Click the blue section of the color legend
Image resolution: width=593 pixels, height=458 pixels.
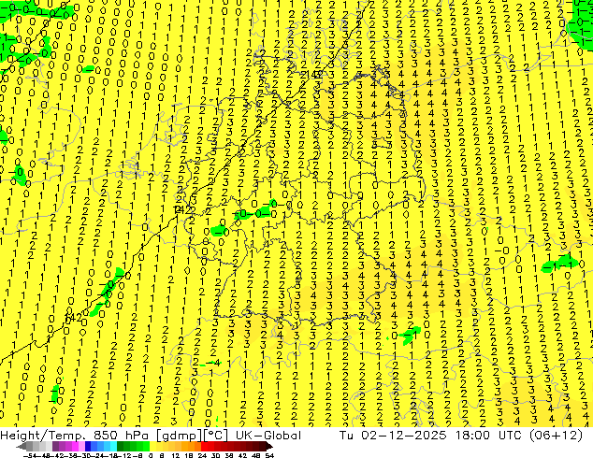tap(101, 447)
